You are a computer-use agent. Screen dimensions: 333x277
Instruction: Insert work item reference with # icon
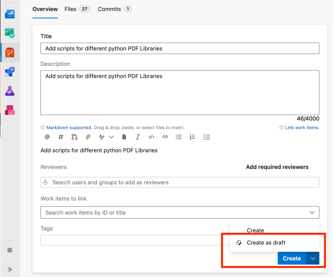tap(61, 137)
